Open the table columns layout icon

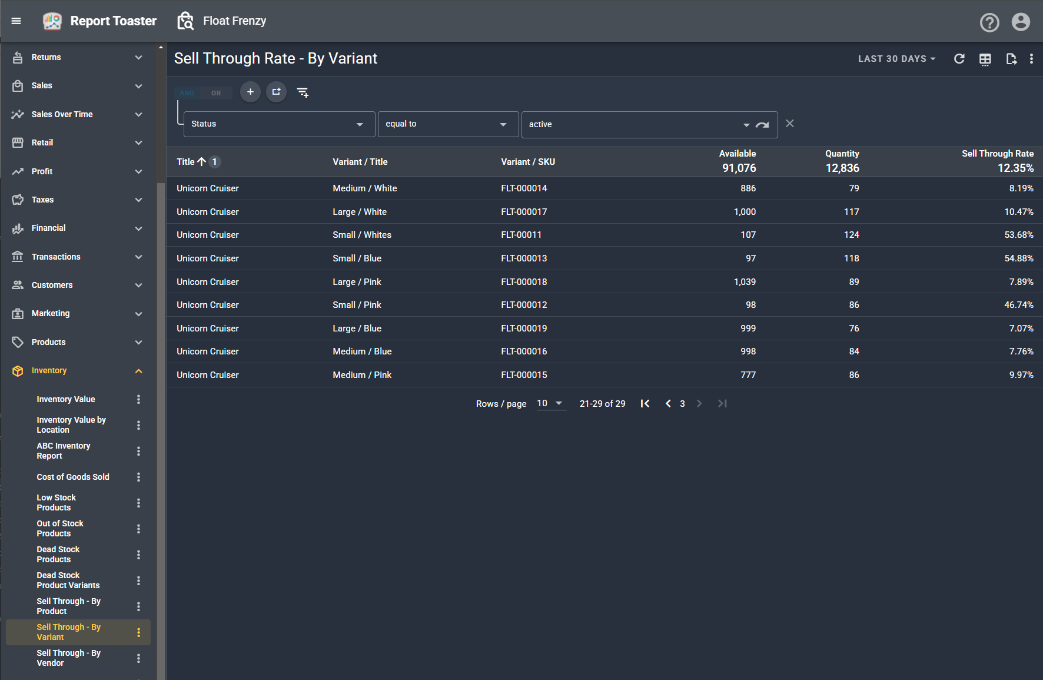[985, 59]
